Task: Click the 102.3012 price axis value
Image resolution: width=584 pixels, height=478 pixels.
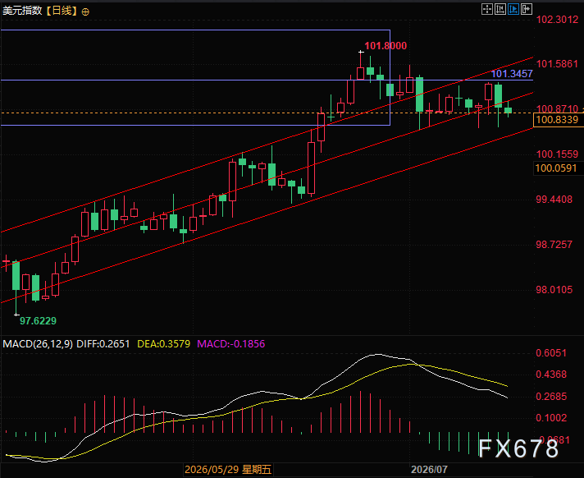Action: point(557,20)
